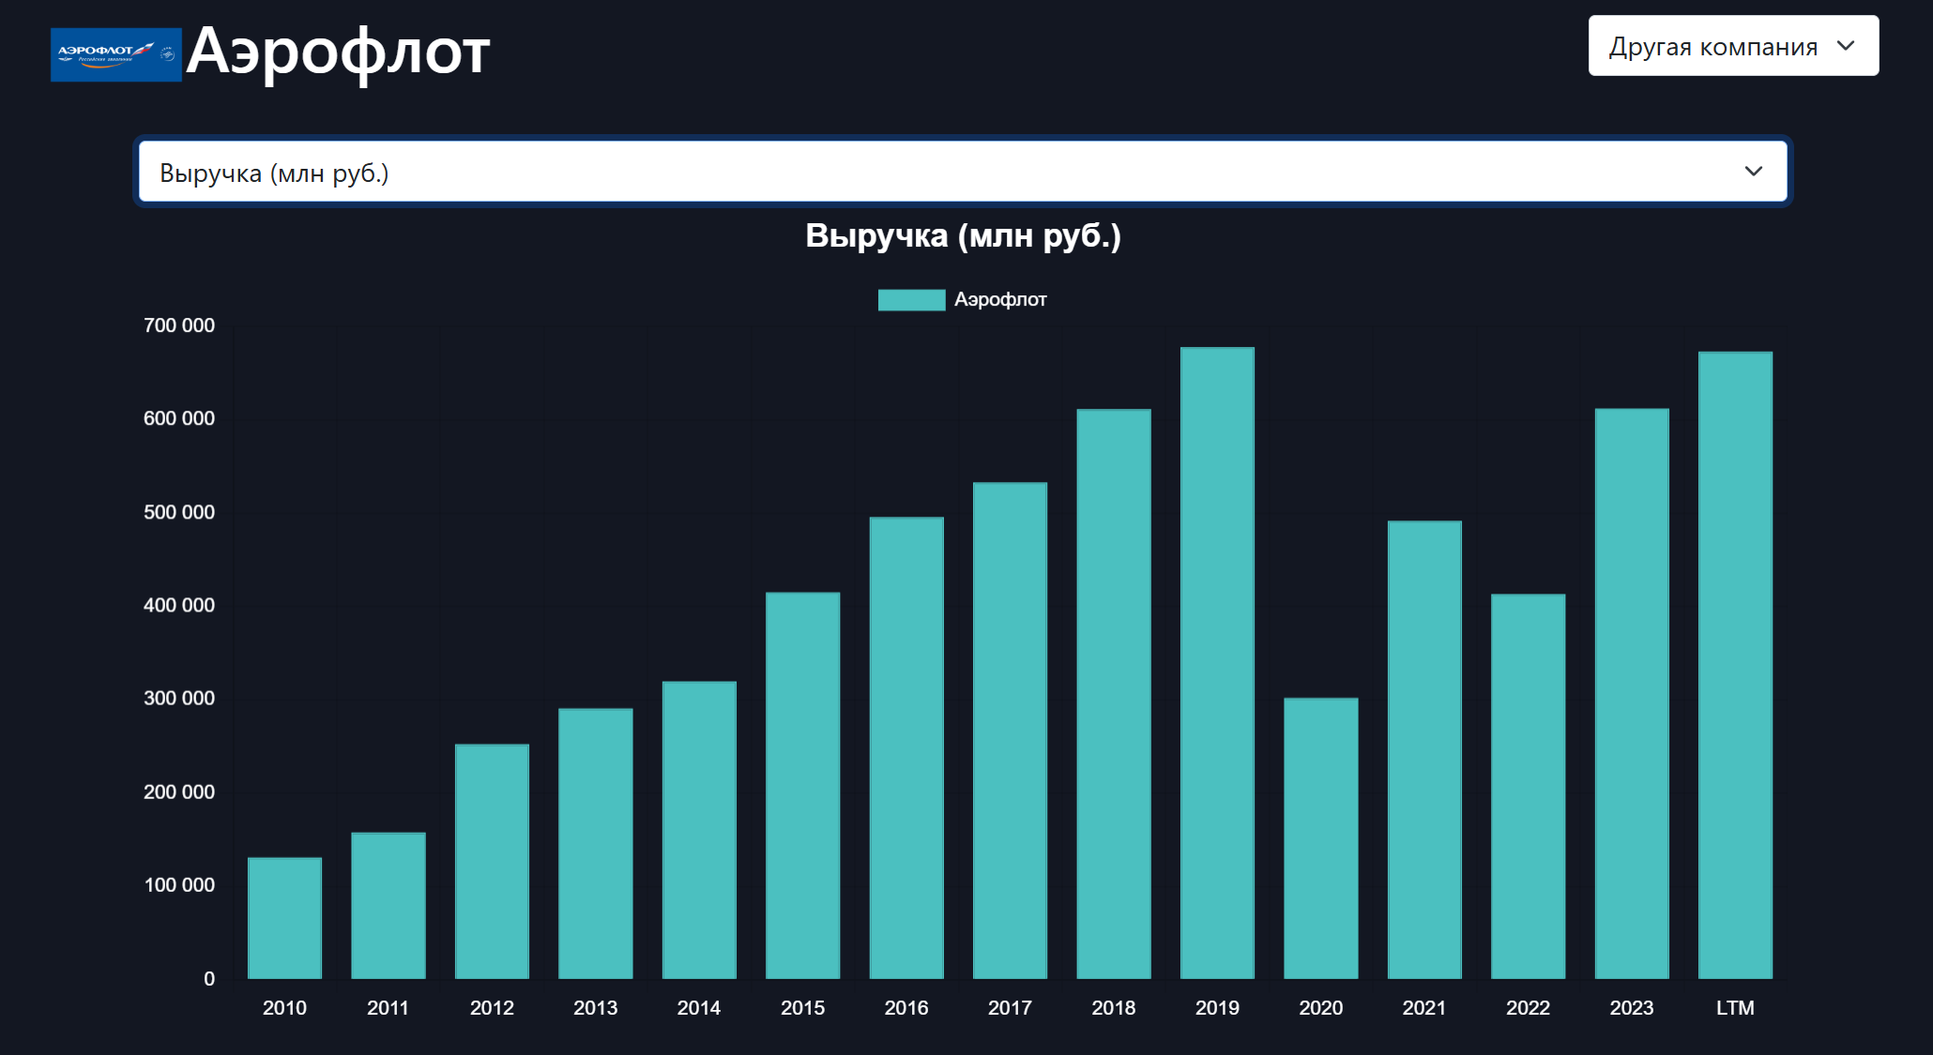Image resolution: width=1933 pixels, height=1055 pixels.
Task: Click the chart title 'Выручка (млн руб.)'
Action: click(963, 235)
